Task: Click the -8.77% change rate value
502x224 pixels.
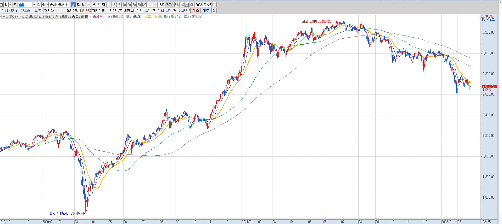Action: click(38, 11)
